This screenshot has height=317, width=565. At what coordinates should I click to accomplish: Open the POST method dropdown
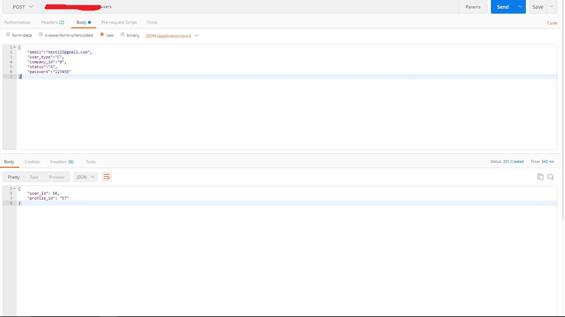coord(23,7)
